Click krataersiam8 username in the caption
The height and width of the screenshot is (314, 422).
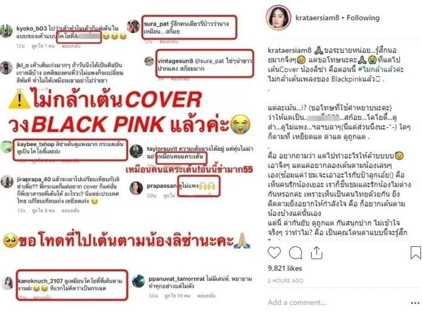coord(290,50)
